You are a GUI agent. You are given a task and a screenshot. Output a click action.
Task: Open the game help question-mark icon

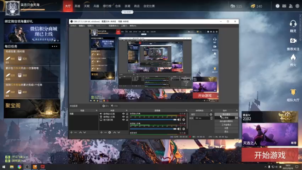click(277, 6)
